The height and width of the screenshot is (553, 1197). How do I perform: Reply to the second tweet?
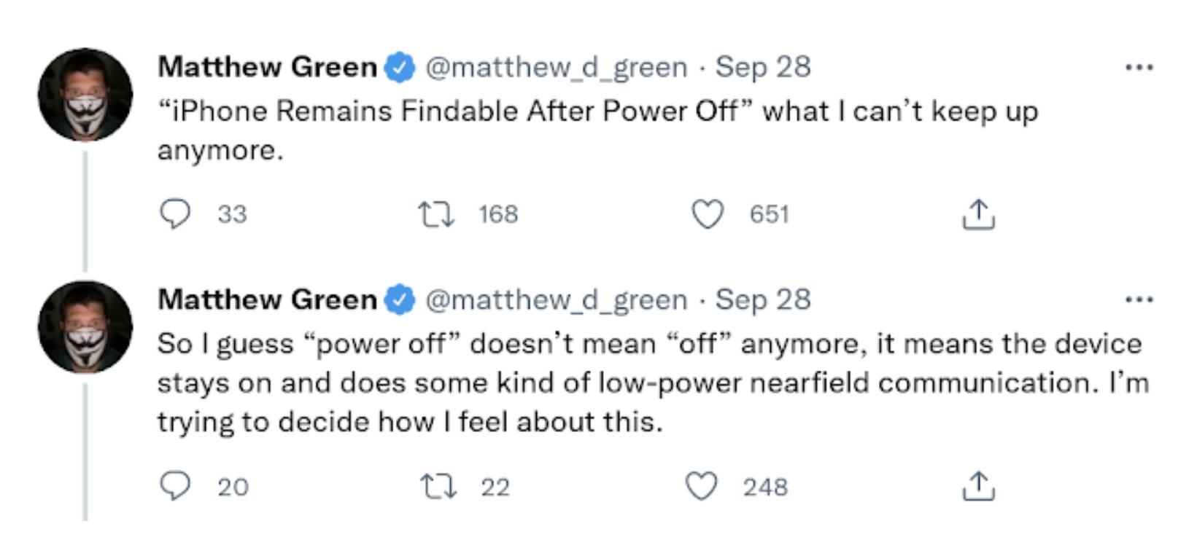(175, 486)
